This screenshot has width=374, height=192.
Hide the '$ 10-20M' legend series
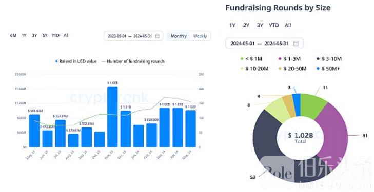(x=254, y=69)
